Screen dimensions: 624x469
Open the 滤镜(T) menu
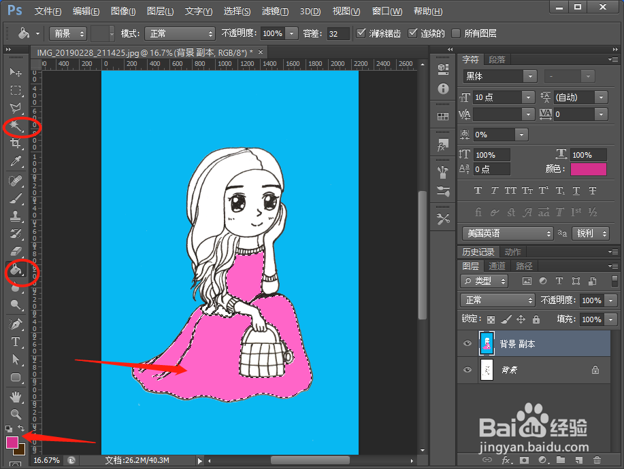[x=275, y=11]
